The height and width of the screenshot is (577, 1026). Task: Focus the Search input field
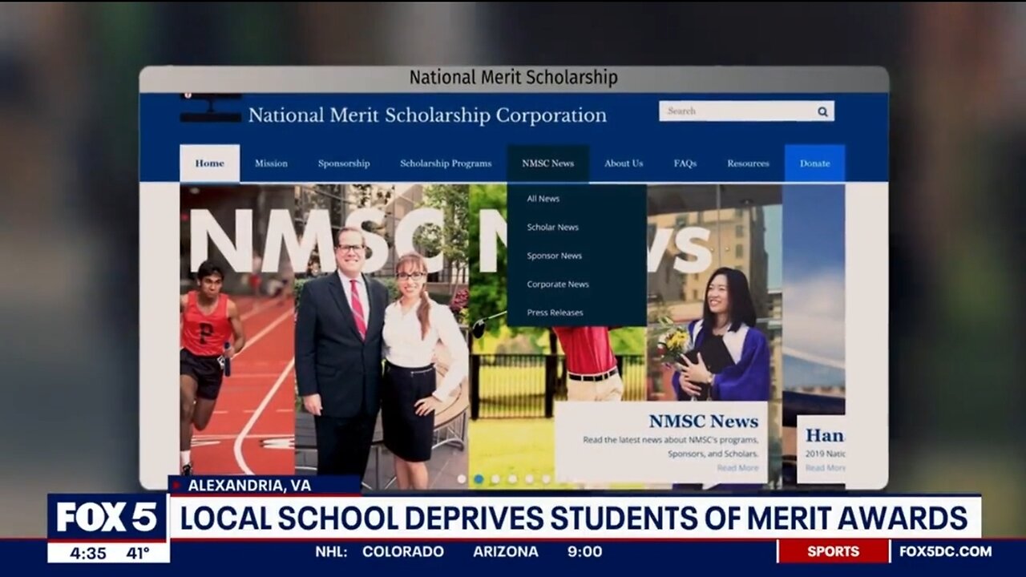pos(746,111)
